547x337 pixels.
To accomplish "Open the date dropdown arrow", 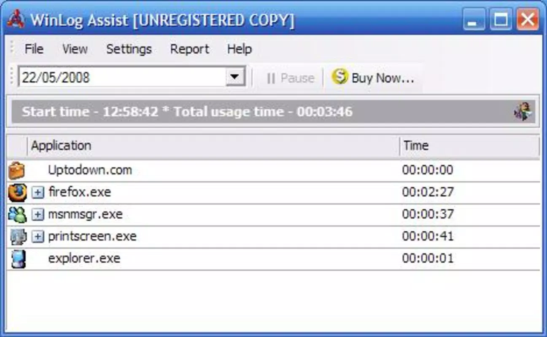I will coord(234,77).
